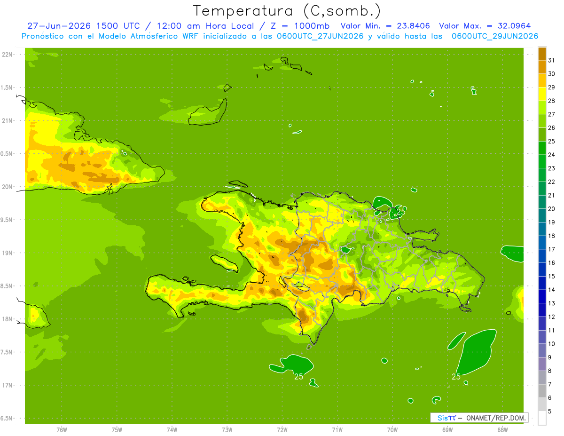Click the purple legend swatch between 8 and 9

point(542,364)
